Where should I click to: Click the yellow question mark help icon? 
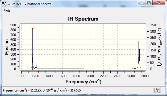[157, 90]
